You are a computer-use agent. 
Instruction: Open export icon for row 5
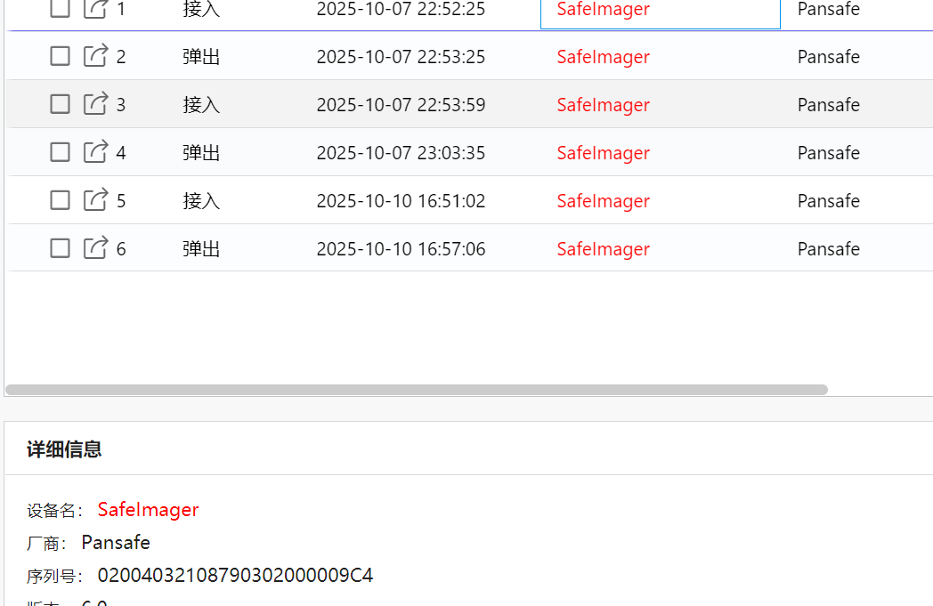coord(95,200)
